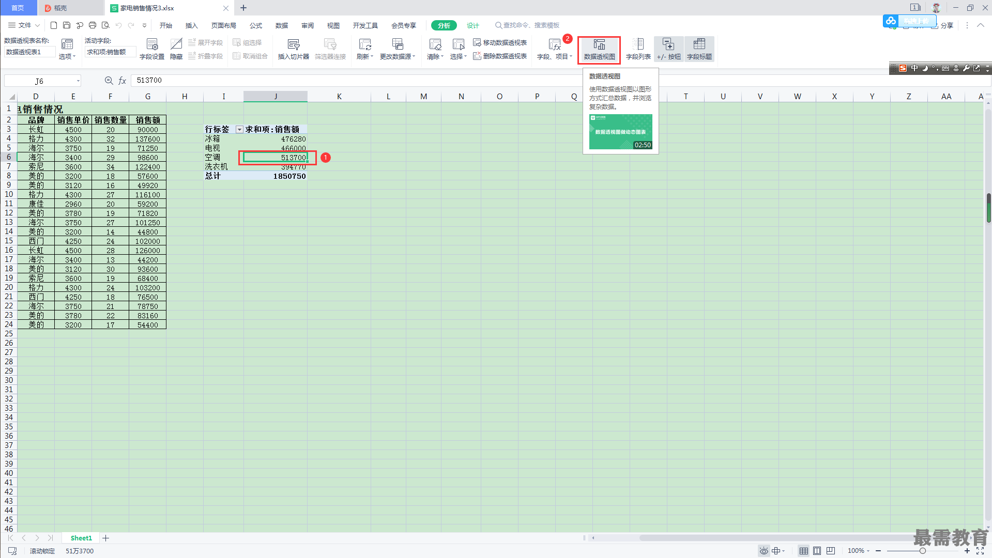This screenshot has height=558, width=992.
Task: Click the redo arrow
Action: coord(131,25)
